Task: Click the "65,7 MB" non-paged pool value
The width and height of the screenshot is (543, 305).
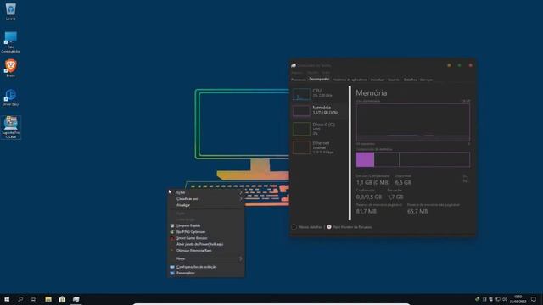Action: (417, 211)
